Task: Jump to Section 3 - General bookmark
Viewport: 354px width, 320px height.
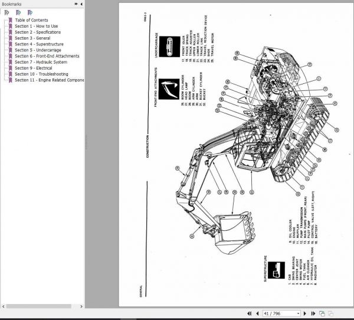Action: [32, 38]
